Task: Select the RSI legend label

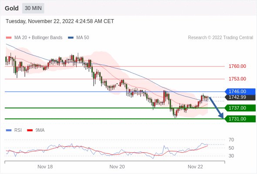Action: pos(18,130)
